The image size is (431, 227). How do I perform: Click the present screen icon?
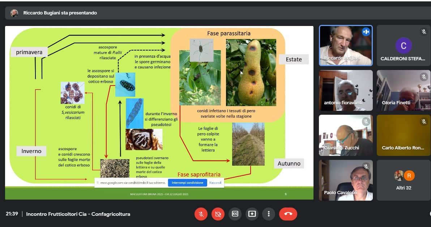[x=252, y=214]
